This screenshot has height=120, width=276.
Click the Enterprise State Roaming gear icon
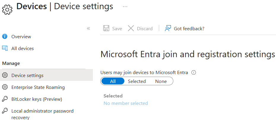click(5, 87)
